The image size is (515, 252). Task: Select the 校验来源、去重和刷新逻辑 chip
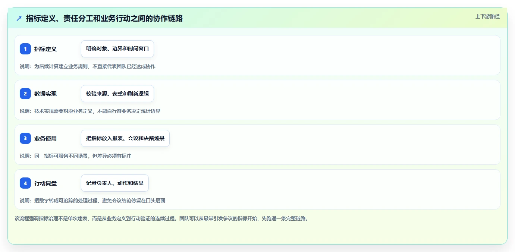(x=117, y=94)
